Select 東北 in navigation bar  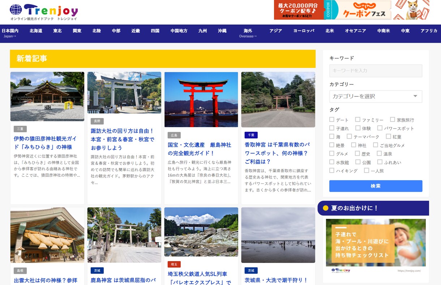click(57, 31)
